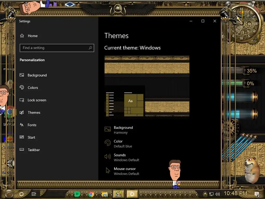Open the Fonts settings page
265x199 pixels.
(32, 125)
